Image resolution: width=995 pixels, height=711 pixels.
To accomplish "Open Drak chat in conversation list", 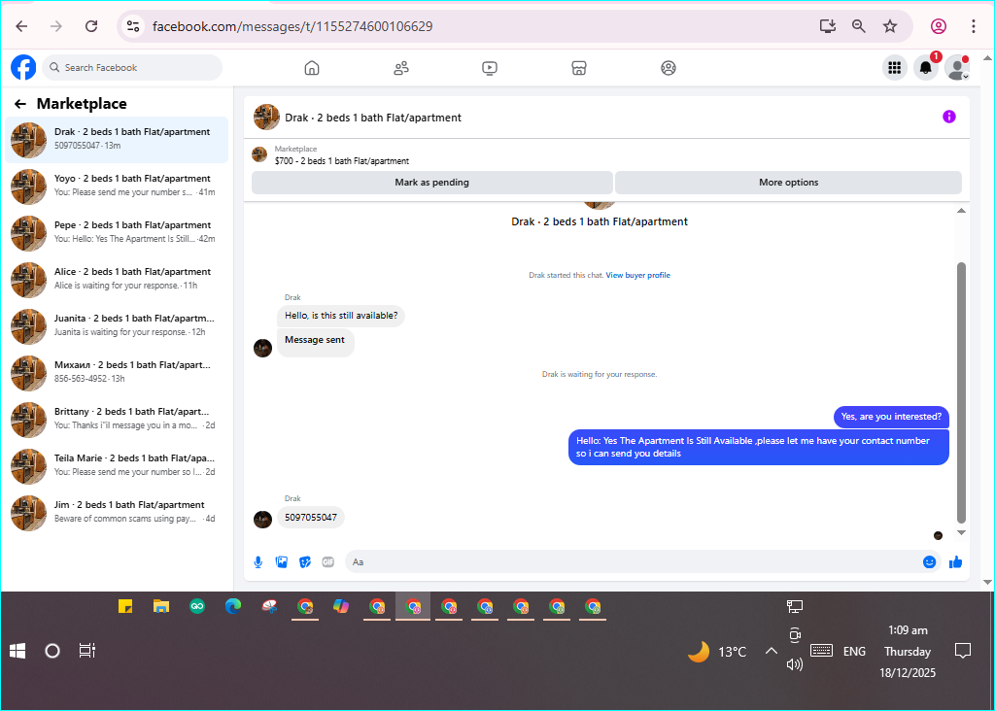I will (x=117, y=140).
